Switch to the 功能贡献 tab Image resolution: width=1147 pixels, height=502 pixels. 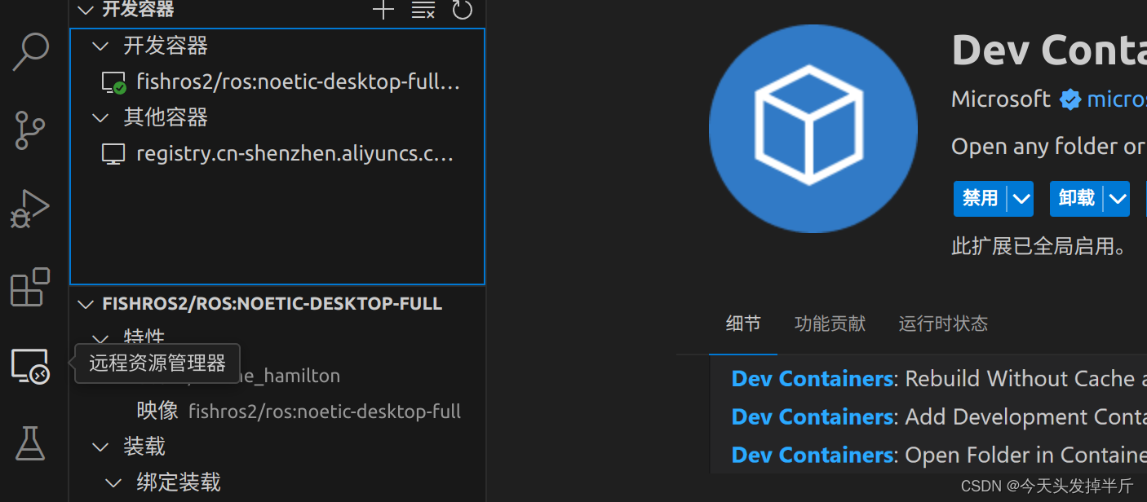click(x=829, y=324)
